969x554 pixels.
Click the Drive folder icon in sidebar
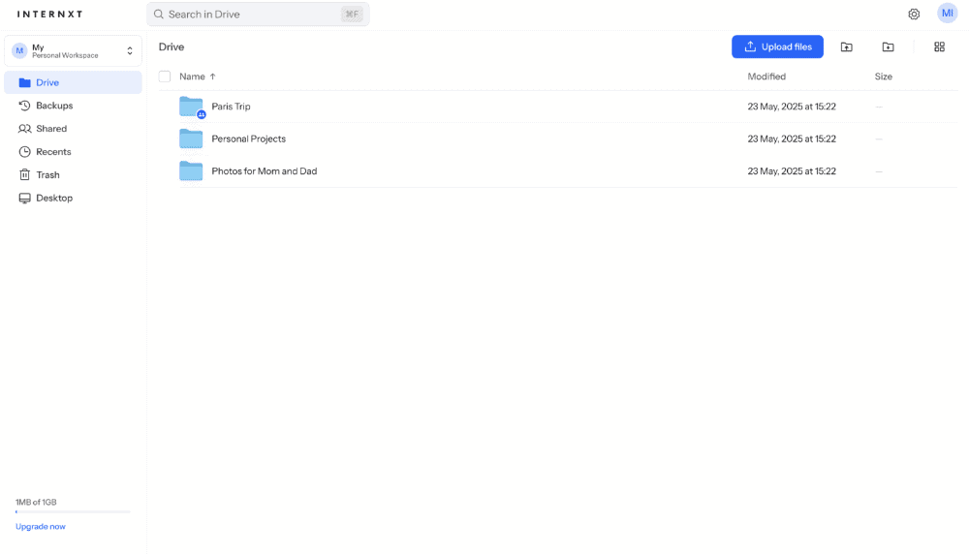[25, 82]
